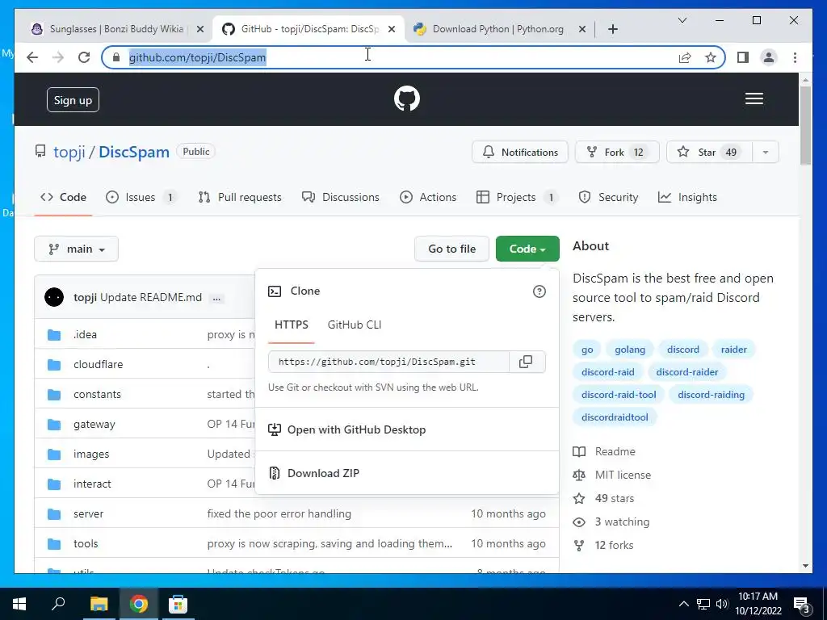
Task: Switch to the Download Python tab
Action: 498,29
